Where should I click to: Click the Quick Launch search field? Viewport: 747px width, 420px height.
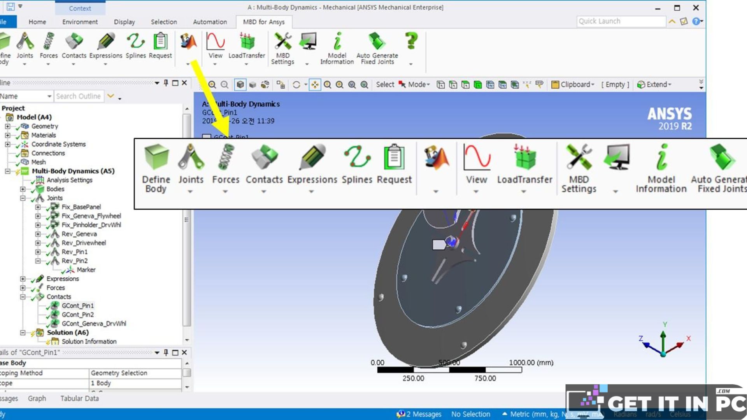pyautogui.click(x=621, y=21)
